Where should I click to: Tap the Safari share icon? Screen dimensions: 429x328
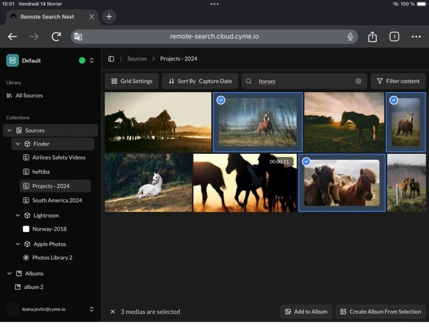pyautogui.click(x=372, y=36)
